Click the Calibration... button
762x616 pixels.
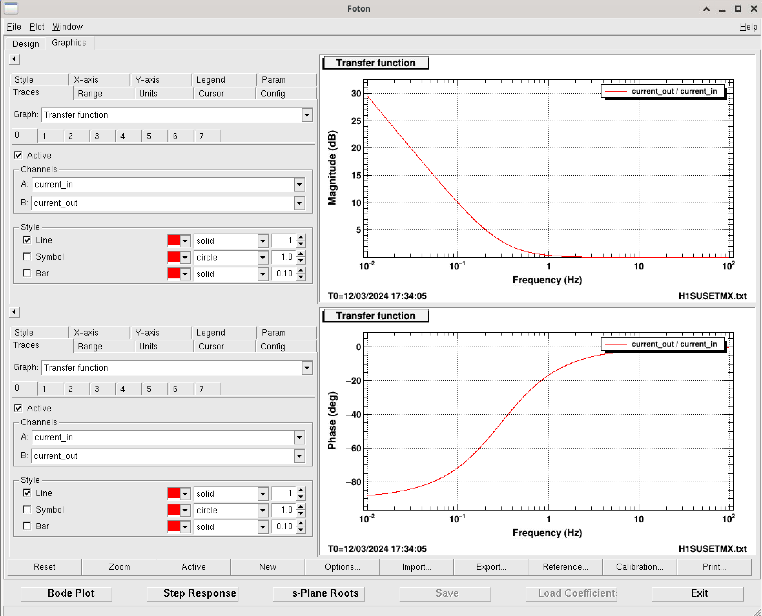click(x=639, y=567)
